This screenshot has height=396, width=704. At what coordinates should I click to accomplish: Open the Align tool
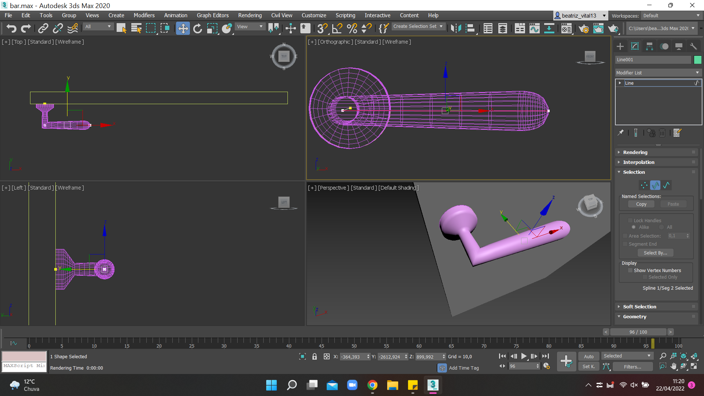point(470,28)
